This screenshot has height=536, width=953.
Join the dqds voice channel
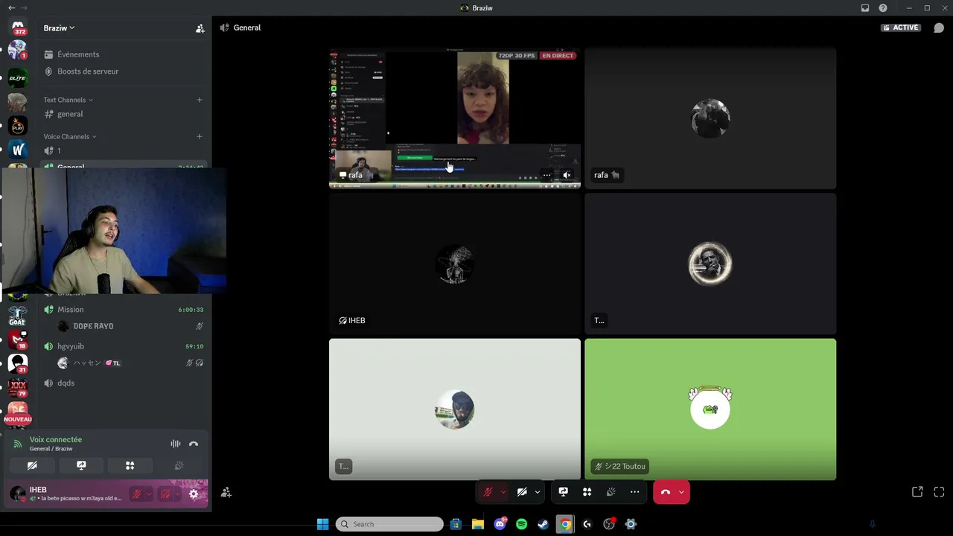pos(124,383)
